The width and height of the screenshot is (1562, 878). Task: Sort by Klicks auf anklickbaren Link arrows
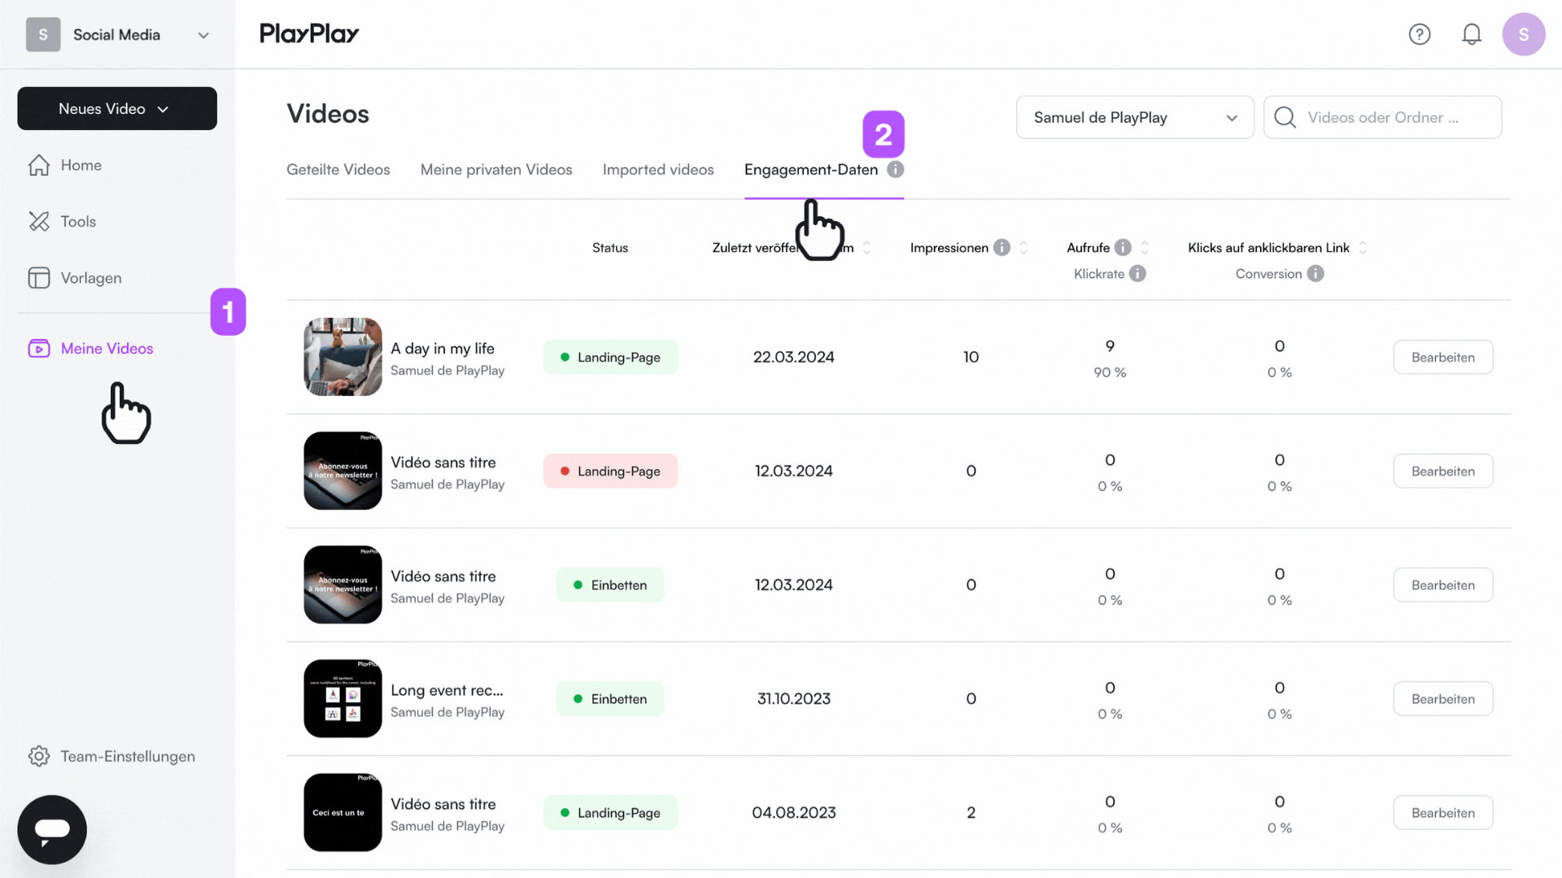click(1363, 247)
